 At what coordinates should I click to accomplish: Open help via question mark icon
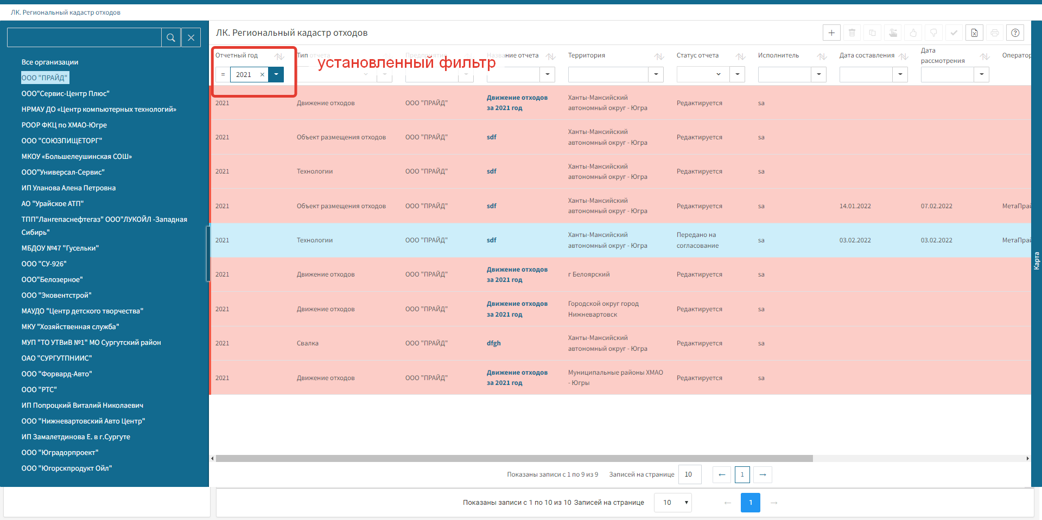click(1015, 33)
